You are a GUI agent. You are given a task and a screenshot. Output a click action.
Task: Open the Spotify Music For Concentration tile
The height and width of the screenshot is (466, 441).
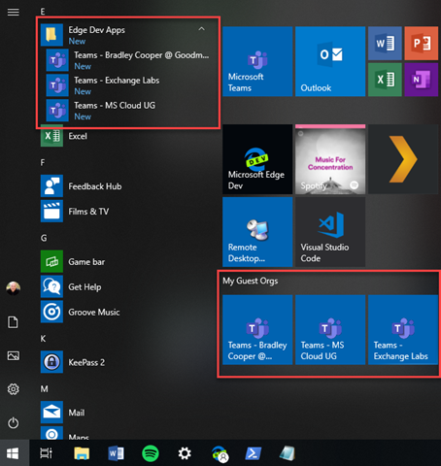click(330, 159)
